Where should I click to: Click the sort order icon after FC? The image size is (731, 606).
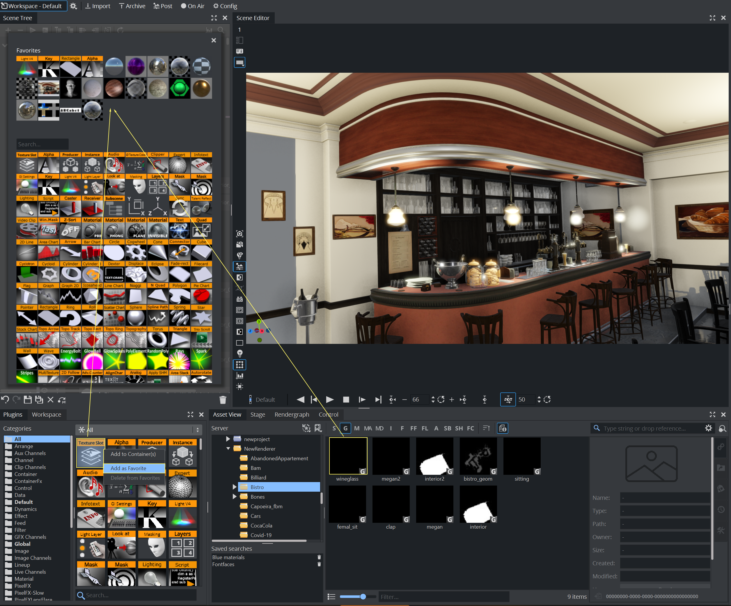486,428
